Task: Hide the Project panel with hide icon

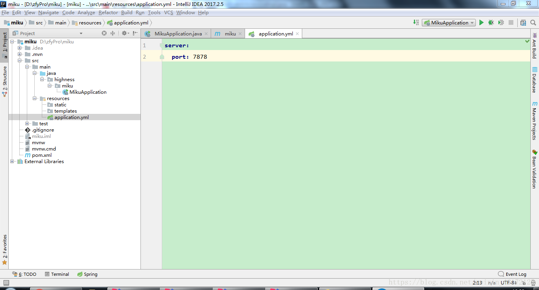Action: [x=135, y=33]
